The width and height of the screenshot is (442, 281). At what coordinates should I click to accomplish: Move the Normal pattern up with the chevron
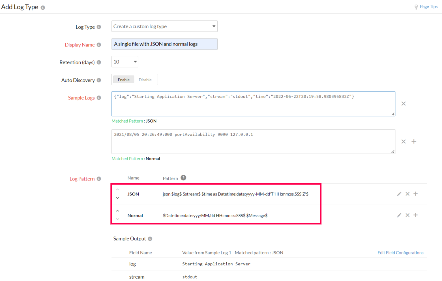(118, 211)
